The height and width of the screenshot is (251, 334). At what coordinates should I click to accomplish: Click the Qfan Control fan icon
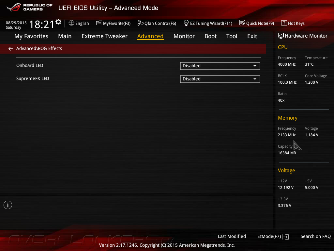pyautogui.click(x=140, y=23)
